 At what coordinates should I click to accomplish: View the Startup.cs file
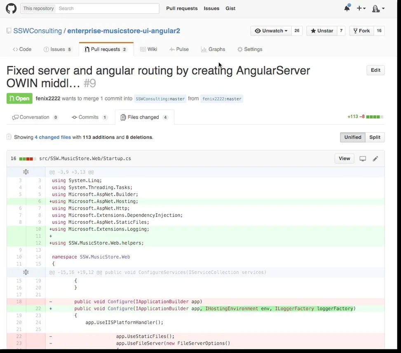tap(345, 159)
